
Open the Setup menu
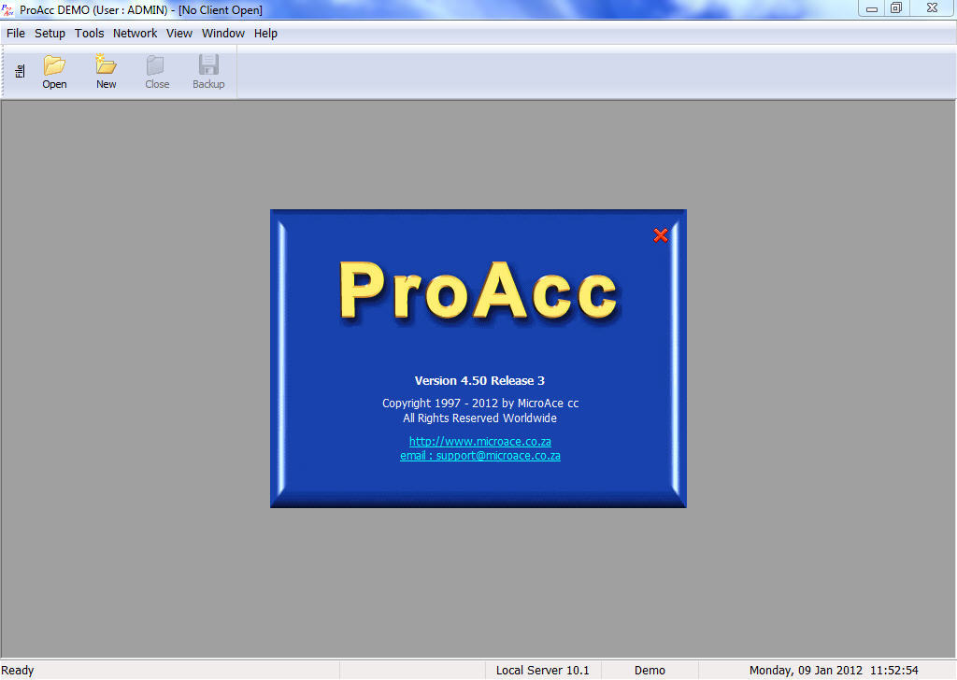(x=50, y=33)
